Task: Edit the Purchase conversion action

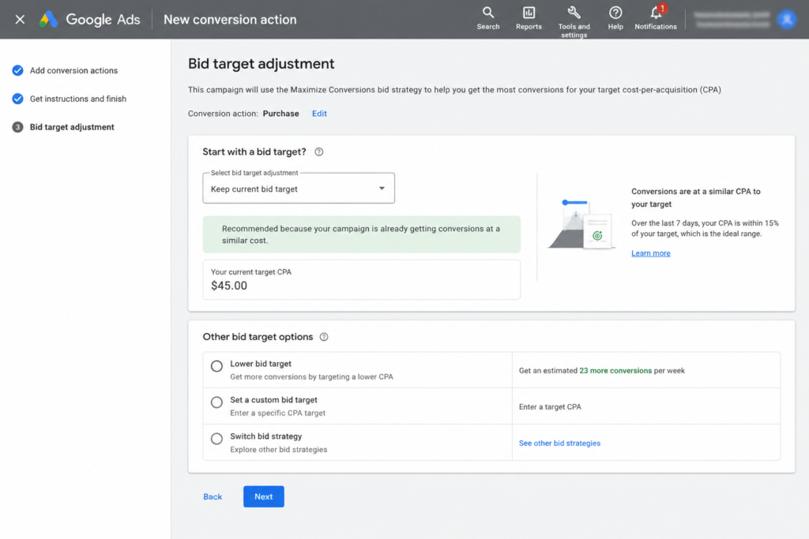Action: (x=319, y=114)
